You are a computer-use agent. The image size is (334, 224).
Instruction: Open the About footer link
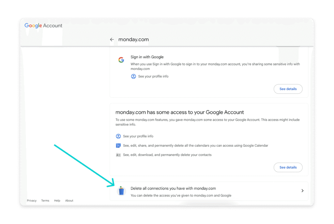[x=69, y=201]
